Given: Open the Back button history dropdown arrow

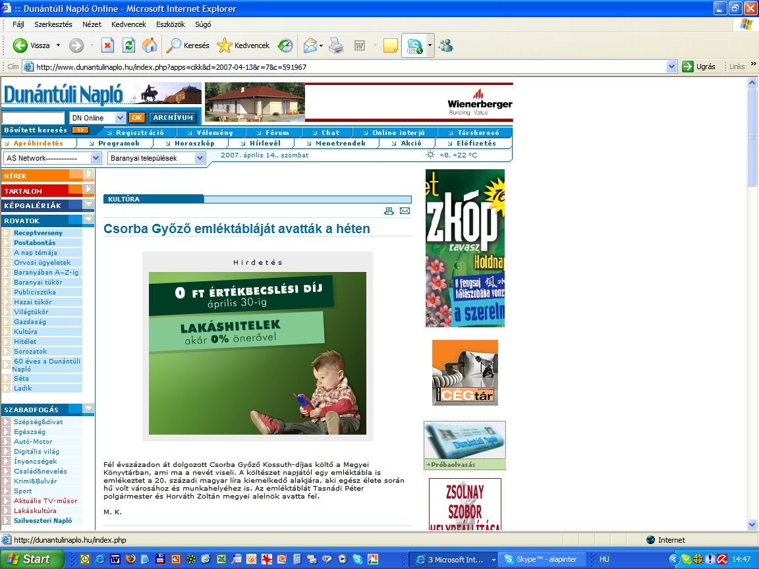Looking at the screenshot, I should pos(58,45).
